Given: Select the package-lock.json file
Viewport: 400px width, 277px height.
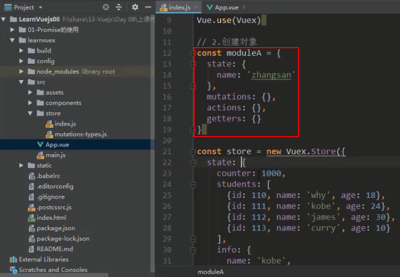Looking at the screenshot, I should coord(63,239).
